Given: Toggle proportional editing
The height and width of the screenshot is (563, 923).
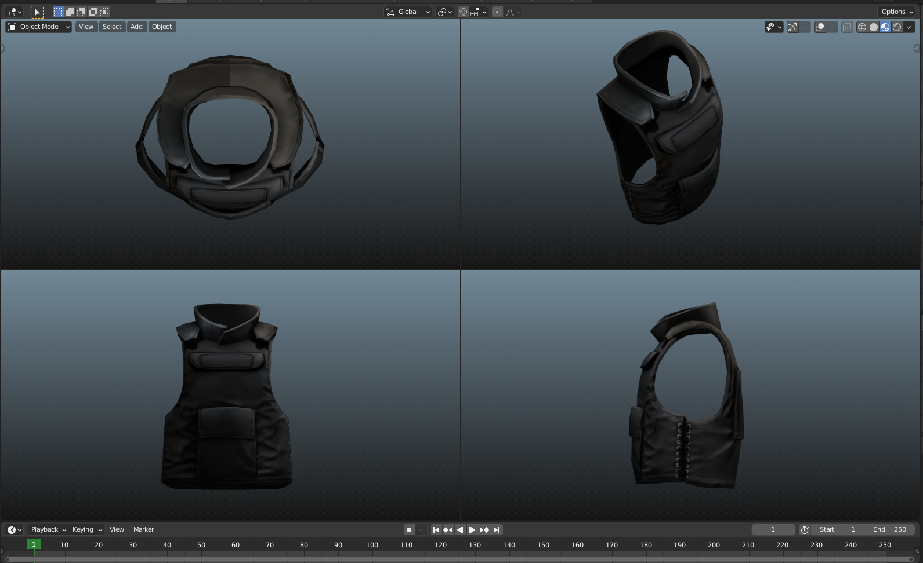Looking at the screenshot, I should point(497,12).
